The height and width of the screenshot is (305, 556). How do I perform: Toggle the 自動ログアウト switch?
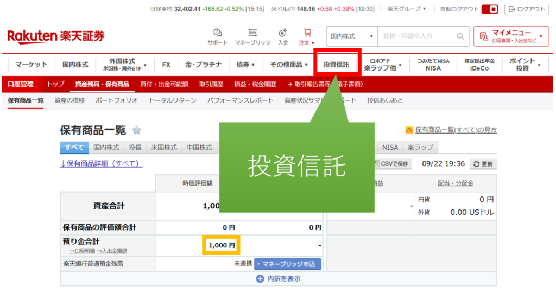[x=490, y=9]
